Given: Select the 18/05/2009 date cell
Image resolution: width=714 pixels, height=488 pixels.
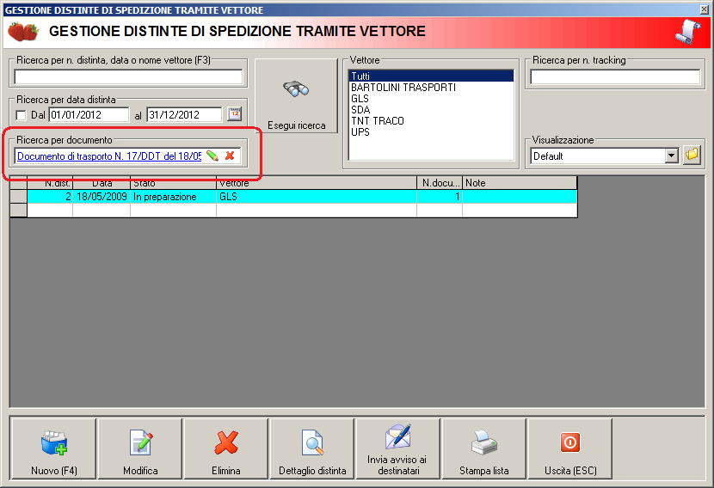Looking at the screenshot, I should (x=102, y=197).
